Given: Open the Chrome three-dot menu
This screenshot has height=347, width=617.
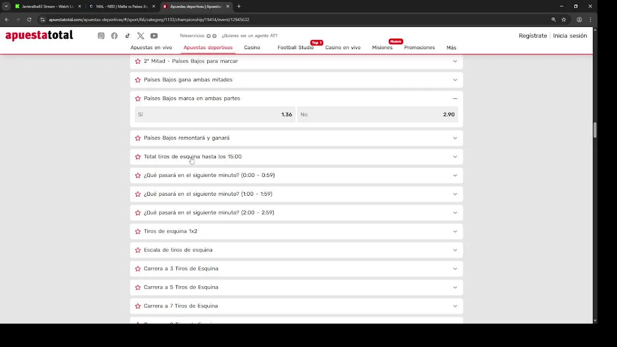Looking at the screenshot, I should coord(590,20).
